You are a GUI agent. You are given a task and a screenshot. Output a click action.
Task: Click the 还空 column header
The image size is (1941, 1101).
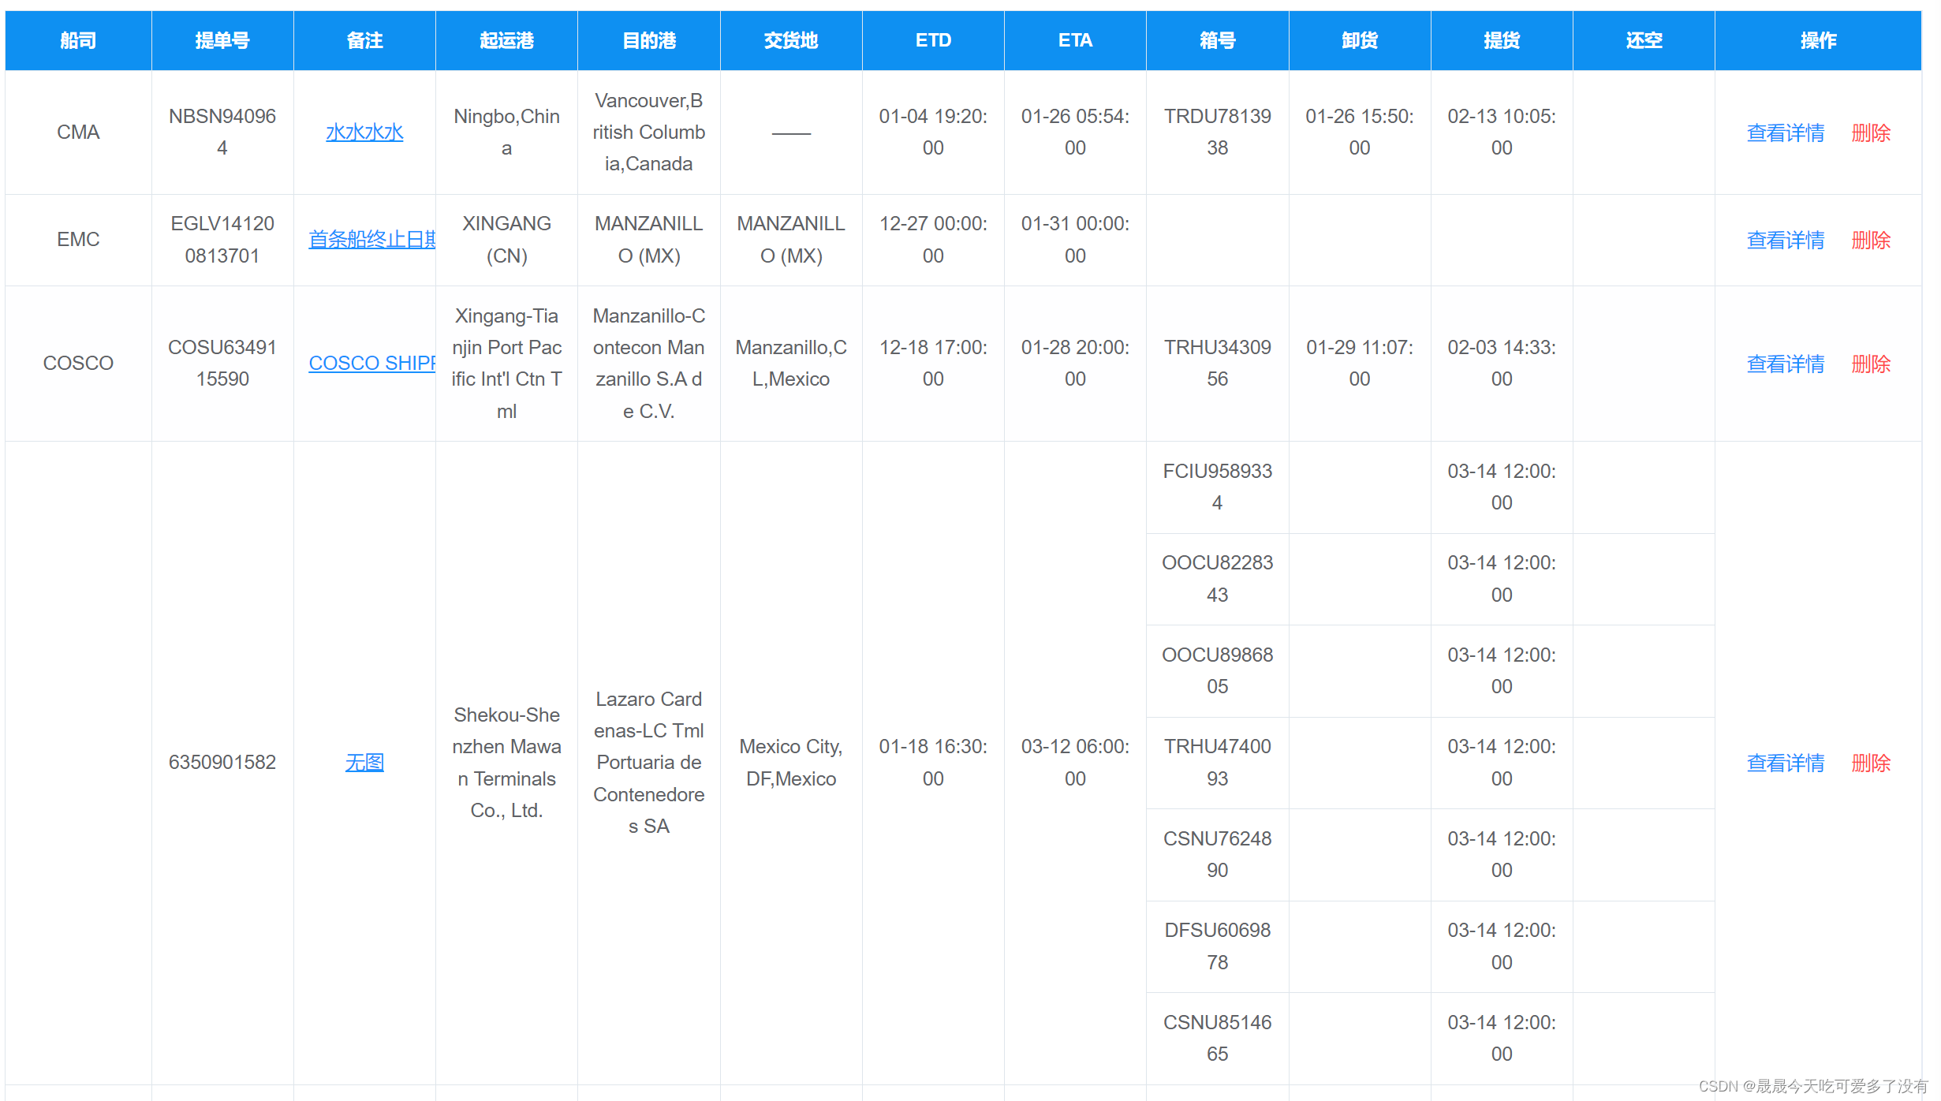pyautogui.click(x=1644, y=40)
